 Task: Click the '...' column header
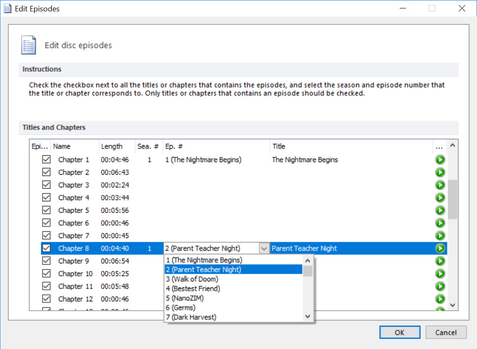(439, 146)
